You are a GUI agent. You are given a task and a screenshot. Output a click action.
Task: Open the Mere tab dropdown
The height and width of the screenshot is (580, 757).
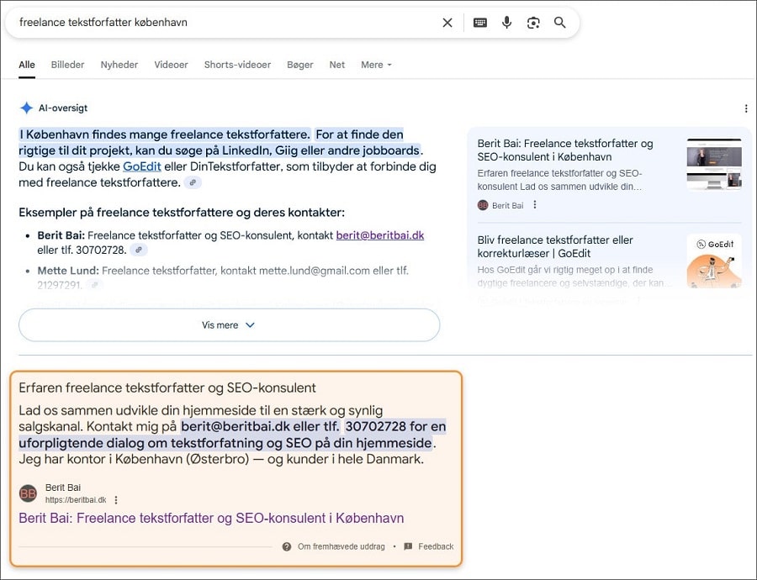pyautogui.click(x=370, y=65)
